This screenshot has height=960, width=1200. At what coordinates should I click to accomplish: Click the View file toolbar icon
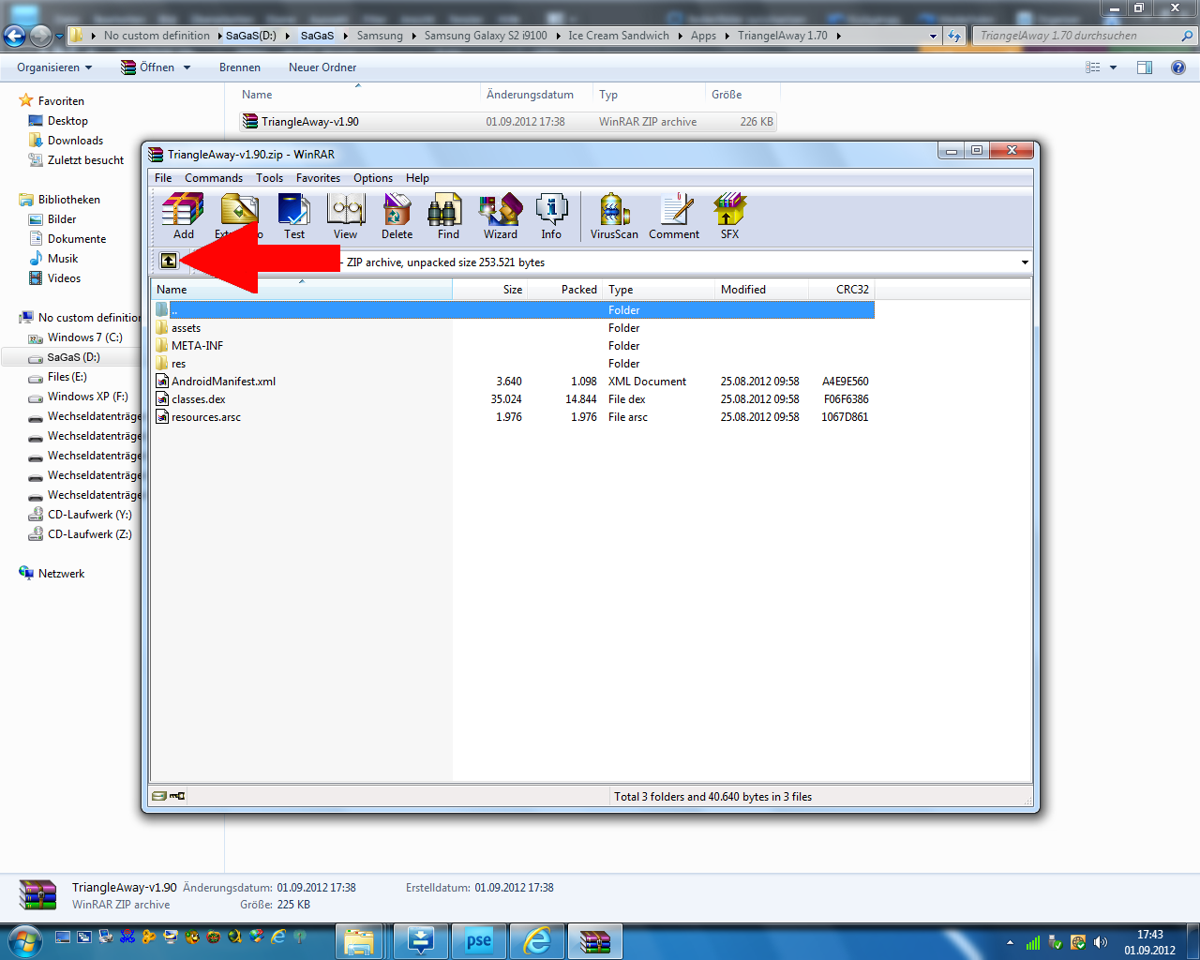point(345,217)
